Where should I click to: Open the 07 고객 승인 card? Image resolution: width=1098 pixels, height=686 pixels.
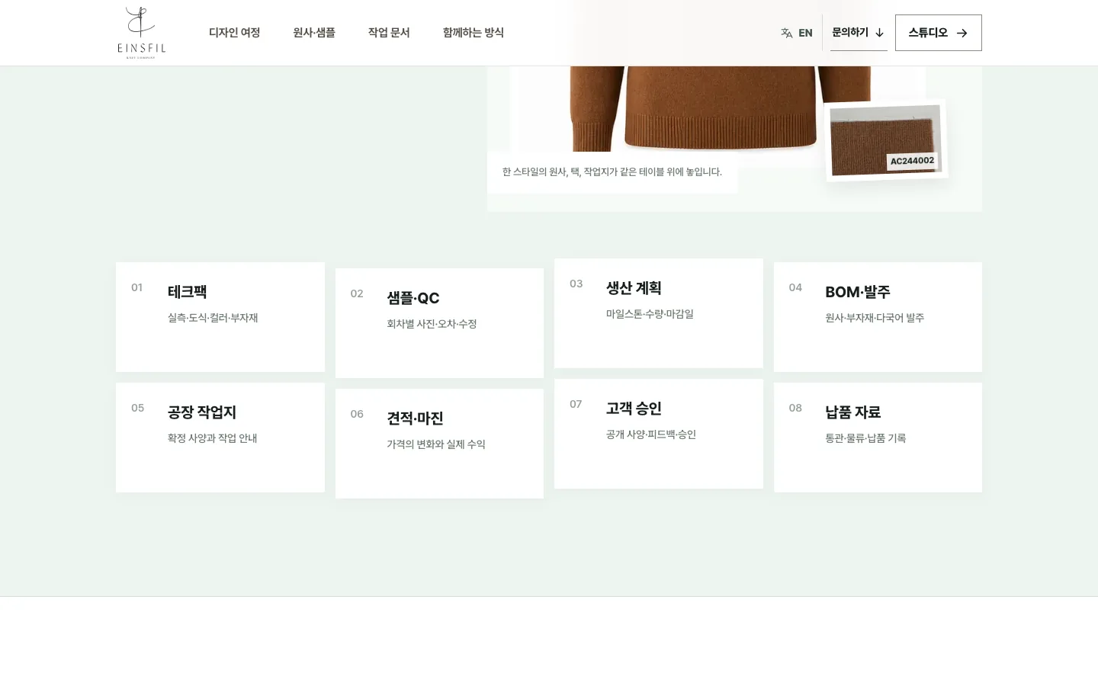click(659, 434)
